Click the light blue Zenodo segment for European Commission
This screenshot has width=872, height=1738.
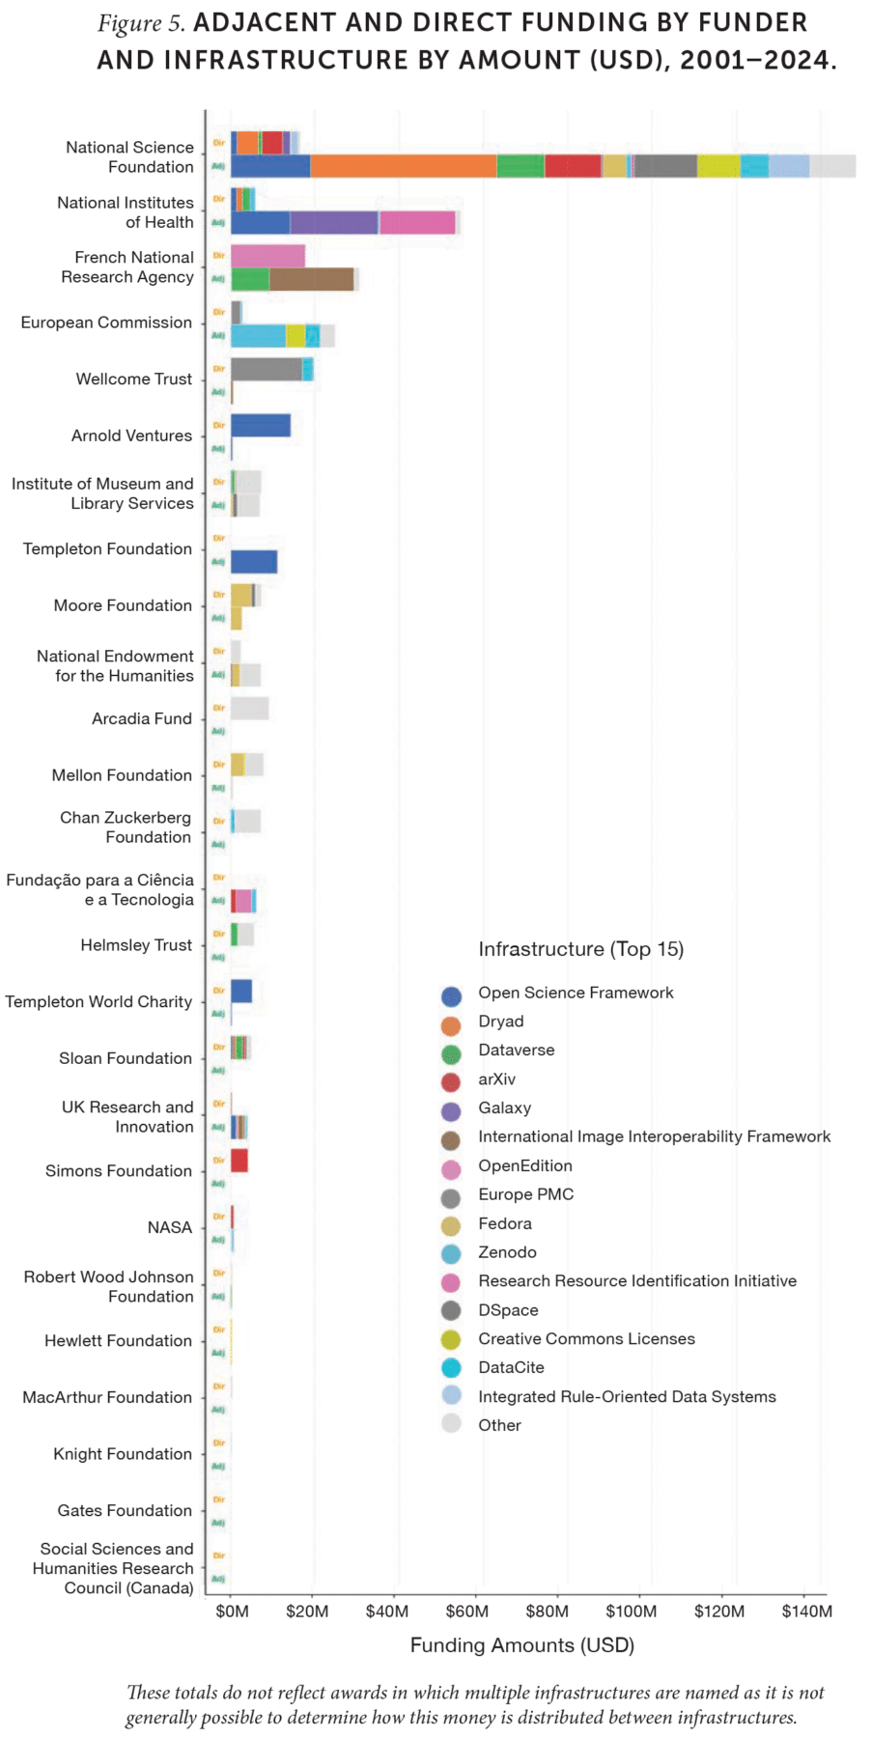click(258, 335)
